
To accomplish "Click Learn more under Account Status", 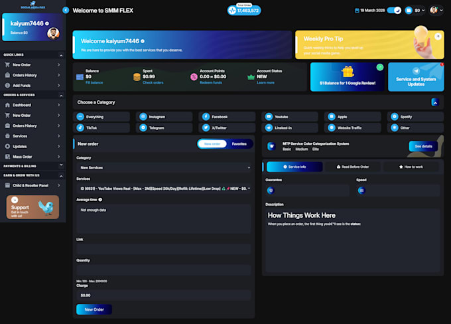I will 265,82.
